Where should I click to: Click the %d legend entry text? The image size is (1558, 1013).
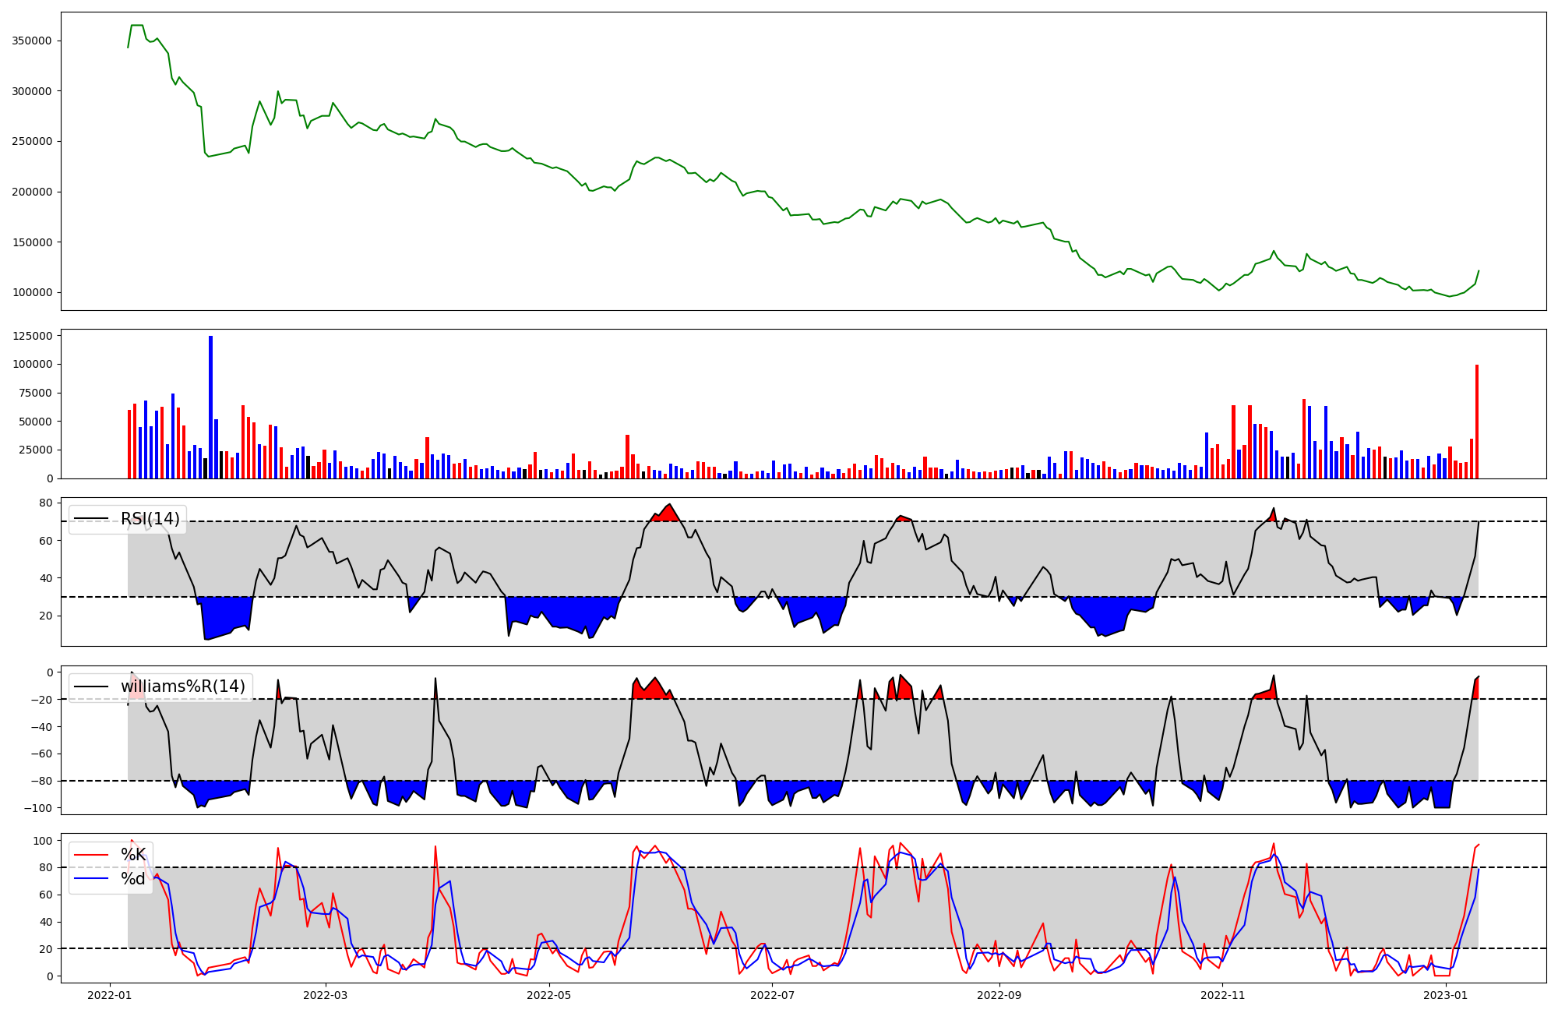tap(133, 879)
